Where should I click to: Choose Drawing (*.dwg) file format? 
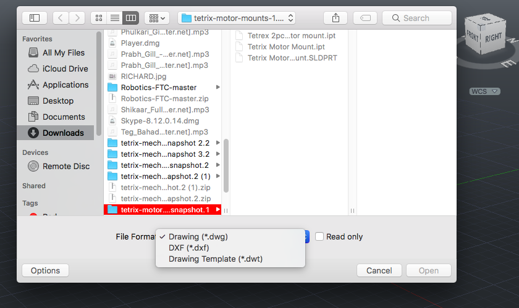(230, 236)
